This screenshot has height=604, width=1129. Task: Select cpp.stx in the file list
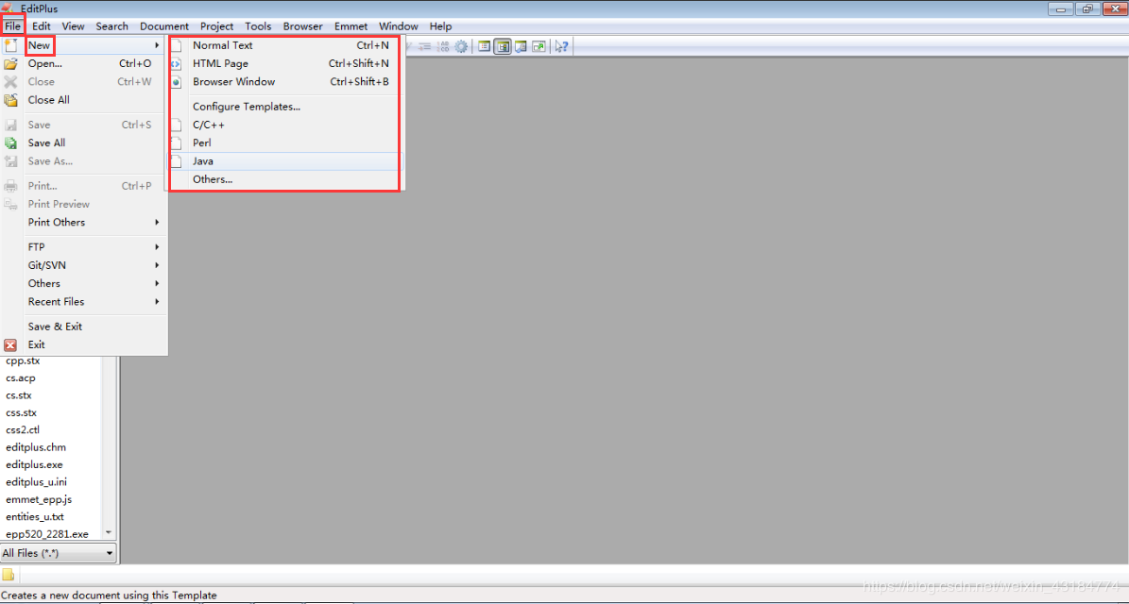23,361
